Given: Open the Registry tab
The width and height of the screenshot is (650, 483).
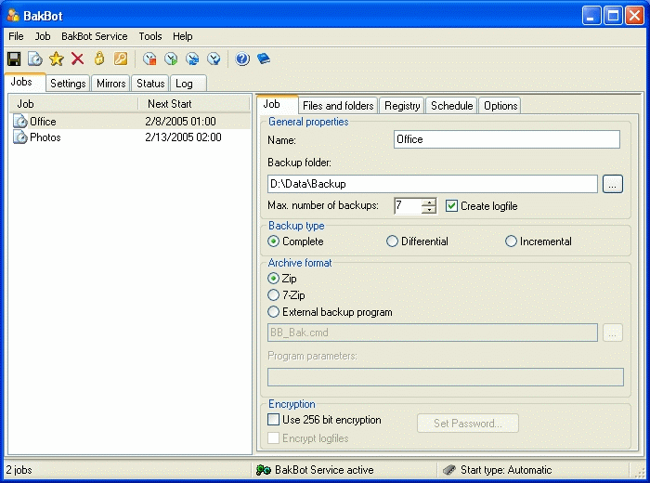Looking at the screenshot, I should coord(402,106).
